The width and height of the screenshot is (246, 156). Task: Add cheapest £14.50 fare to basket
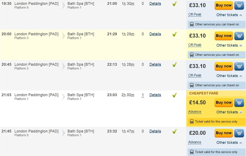(239, 103)
